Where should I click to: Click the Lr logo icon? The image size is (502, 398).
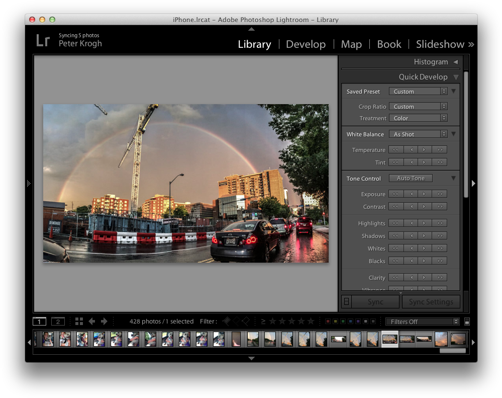click(x=43, y=40)
